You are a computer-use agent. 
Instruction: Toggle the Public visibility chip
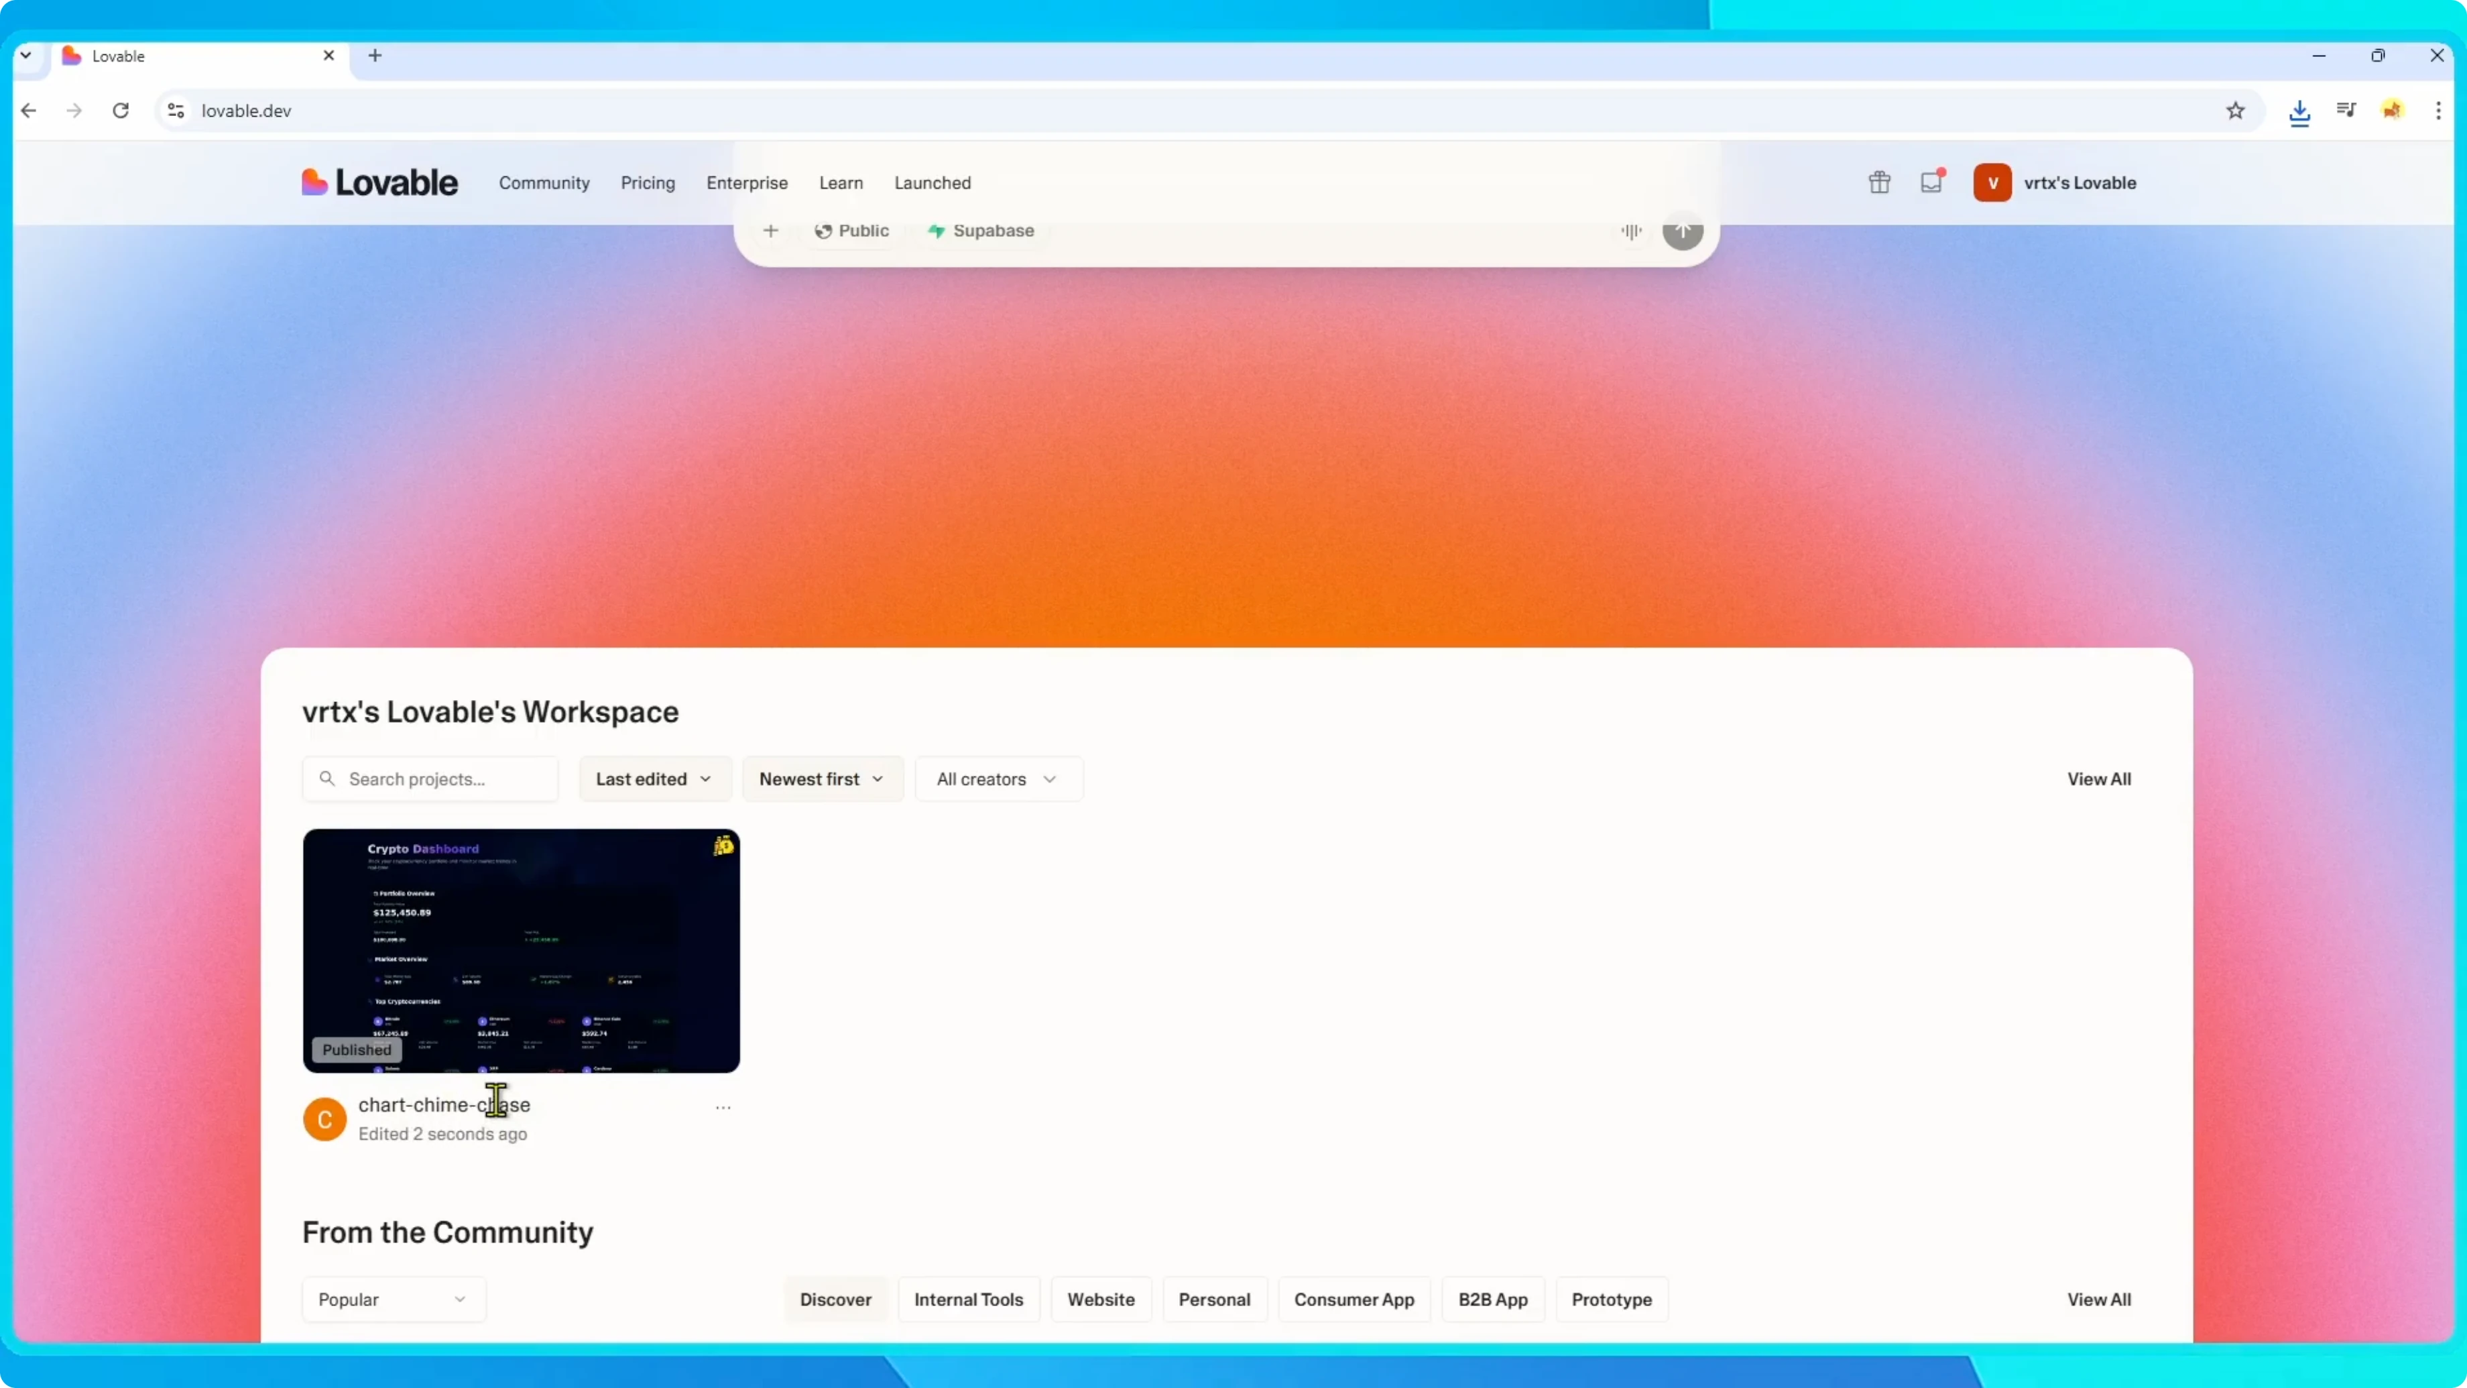click(x=851, y=231)
